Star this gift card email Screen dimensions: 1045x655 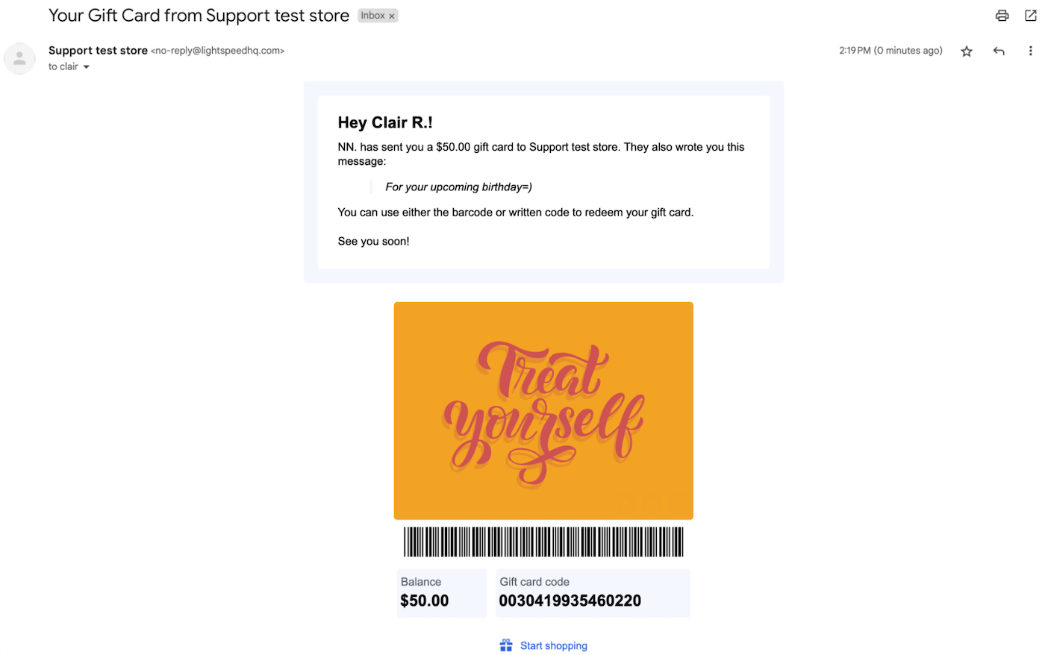click(967, 51)
